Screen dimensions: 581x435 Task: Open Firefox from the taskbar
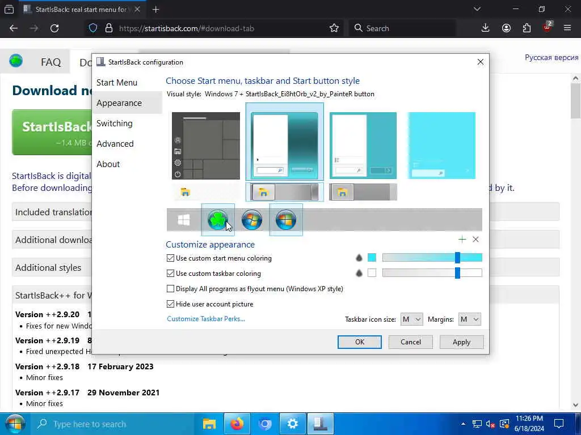tap(237, 424)
